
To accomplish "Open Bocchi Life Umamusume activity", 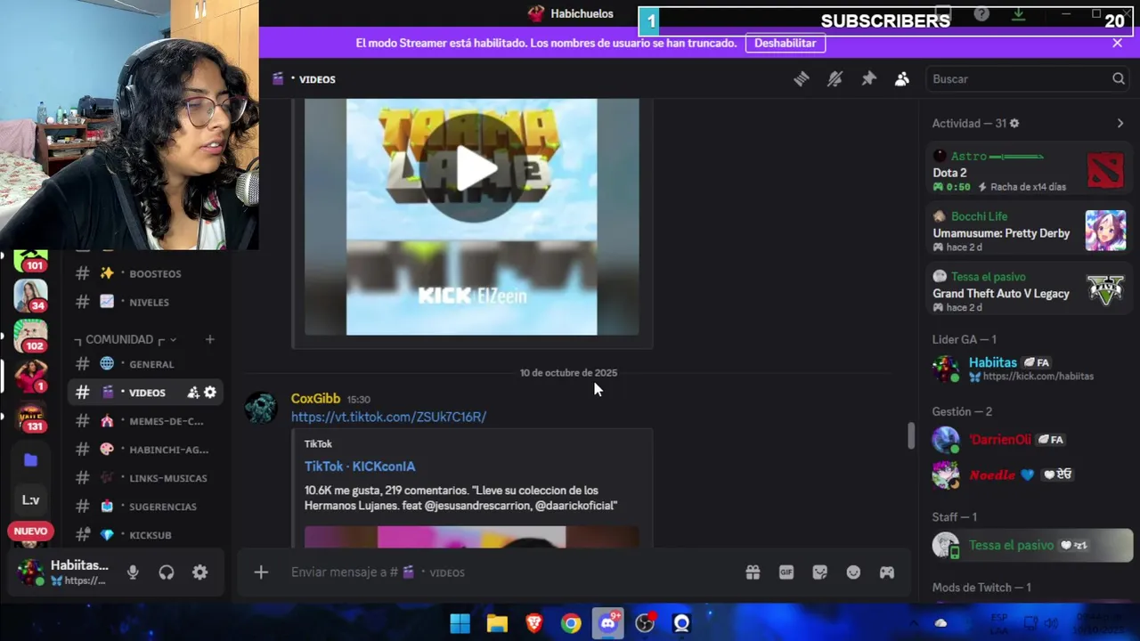I will coord(1029,231).
